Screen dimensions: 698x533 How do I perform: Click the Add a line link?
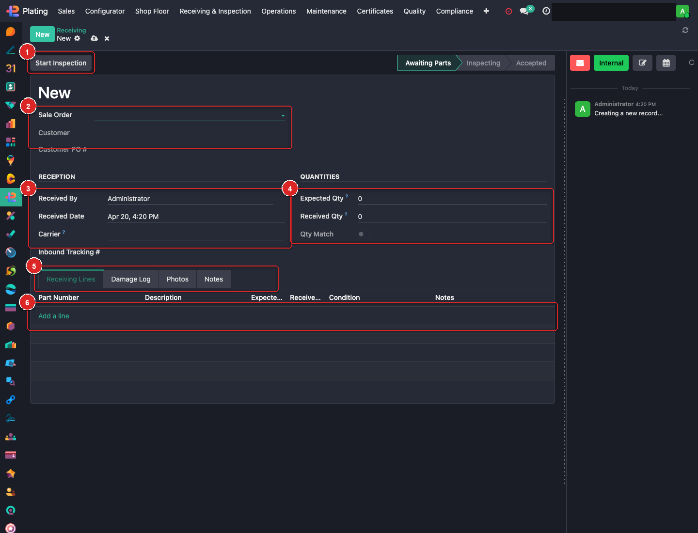click(54, 316)
